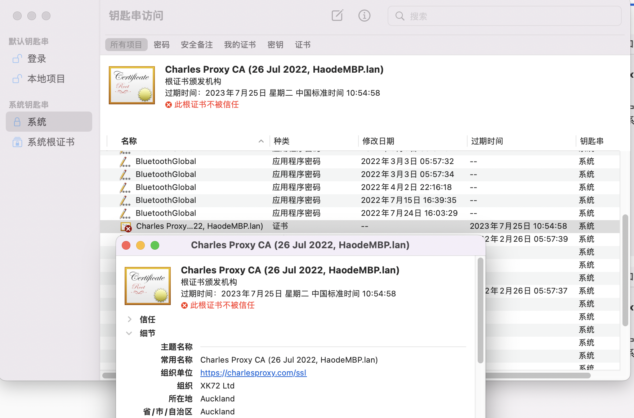This screenshot has height=418, width=634.
Task: Switch to the 证书 tab
Action: [303, 45]
